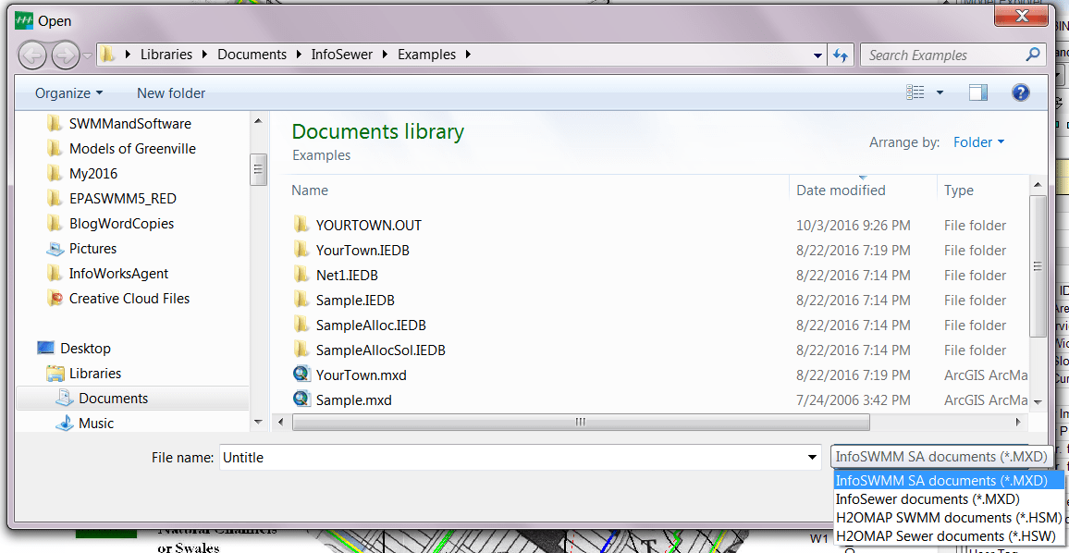Click the sidebar scroll-down arrow
The height and width of the screenshot is (553, 1069).
[258, 423]
